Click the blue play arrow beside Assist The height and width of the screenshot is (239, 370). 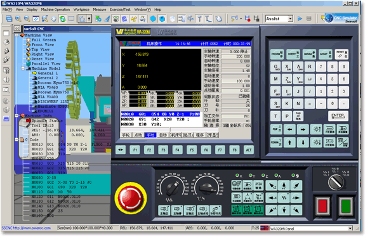[300, 18]
